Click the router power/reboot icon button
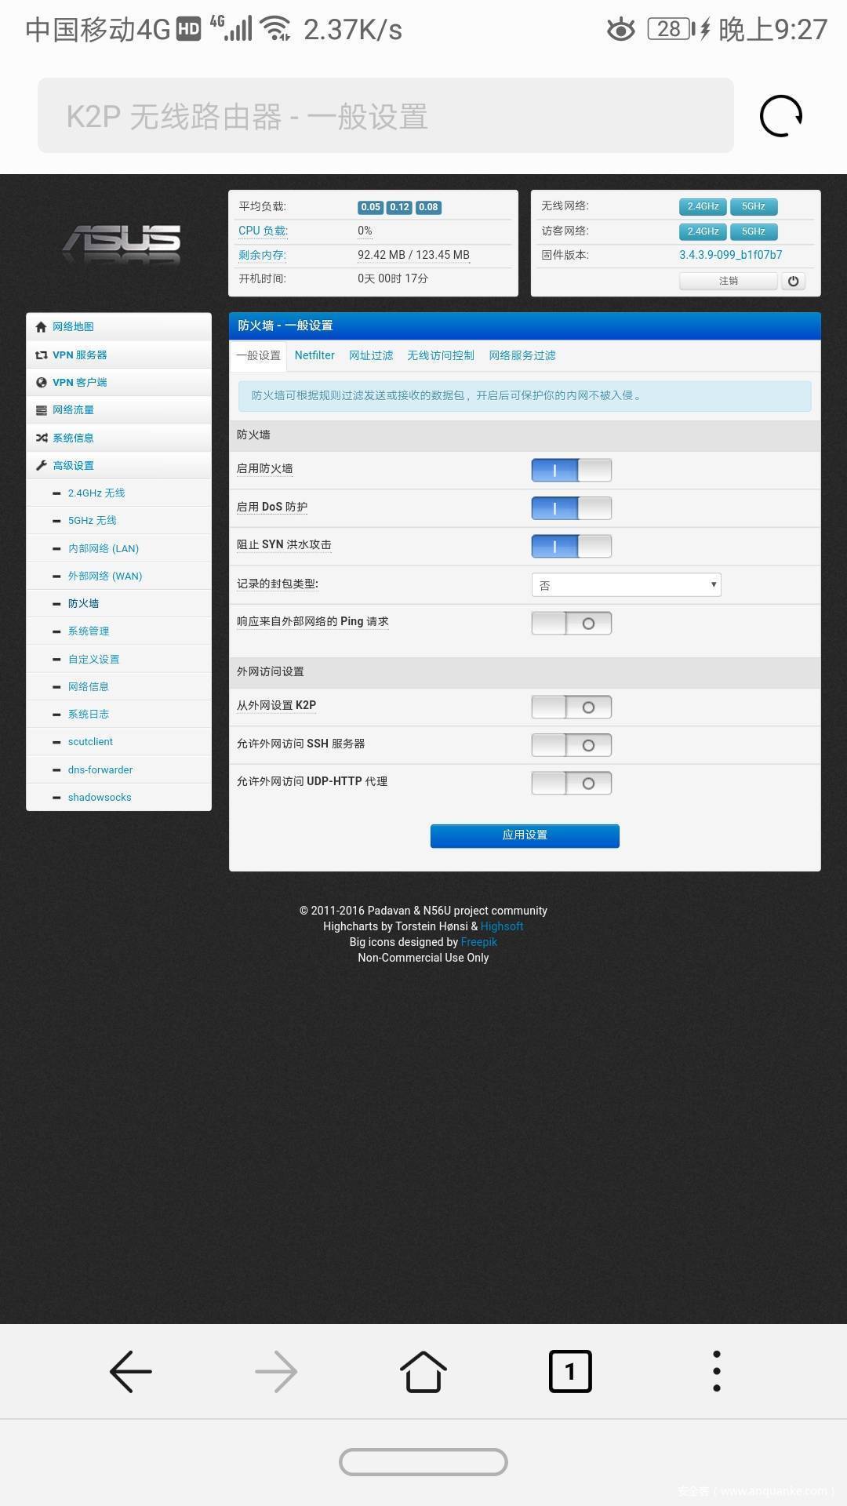Image resolution: width=847 pixels, height=1506 pixels. click(x=793, y=281)
